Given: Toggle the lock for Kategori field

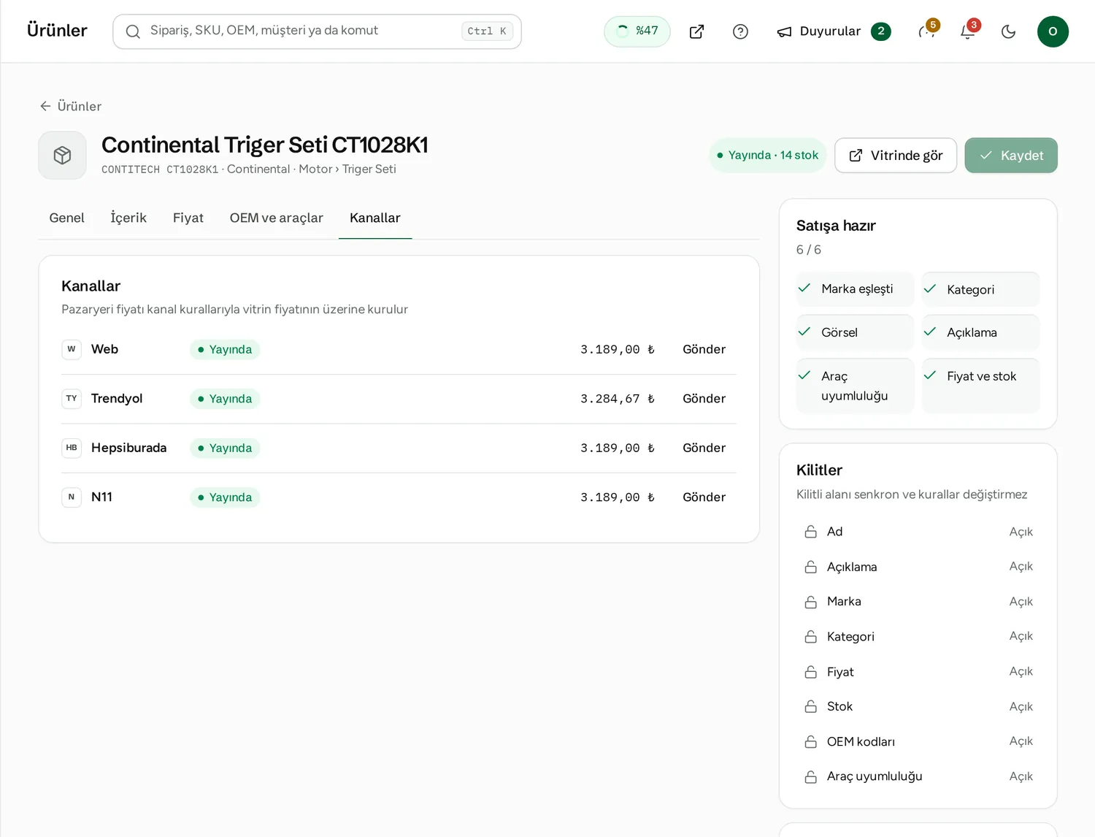Looking at the screenshot, I should tap(918, 637).
